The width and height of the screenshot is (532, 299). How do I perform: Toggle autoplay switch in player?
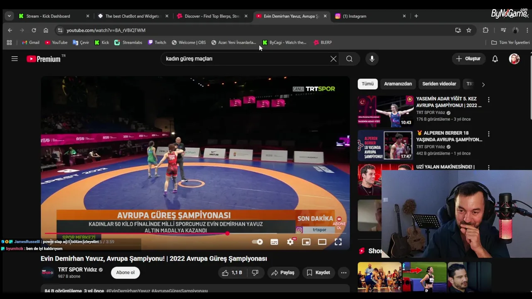click(258, 242)
